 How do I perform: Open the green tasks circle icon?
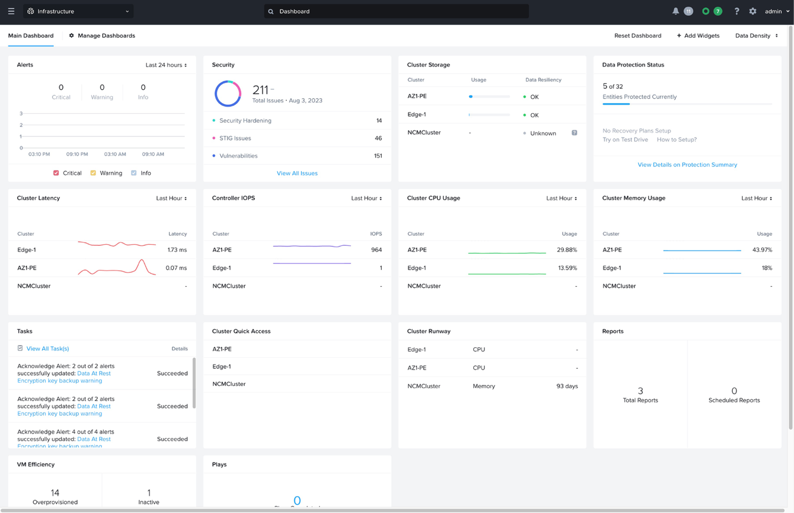tap(705, 11)
